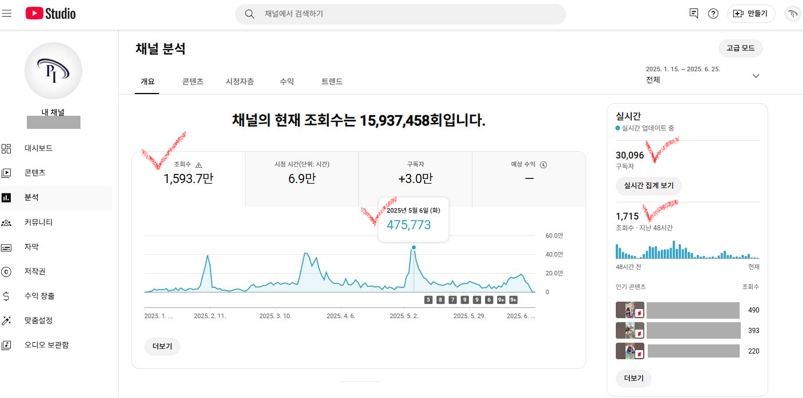Select the 시청 시간 6.9만 metric card
The width and height of the screenshot is (803, 398).
click(302, 179)
